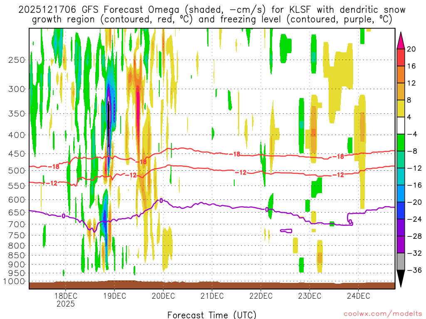Viewport: 426px width, 319px height.
Task: Click the red 16-20 colorbar segment
Action: pyautogui.click(x=401, y=57)
